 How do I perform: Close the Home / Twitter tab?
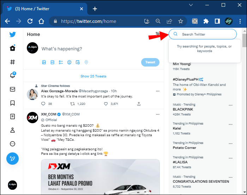[82, 9]
